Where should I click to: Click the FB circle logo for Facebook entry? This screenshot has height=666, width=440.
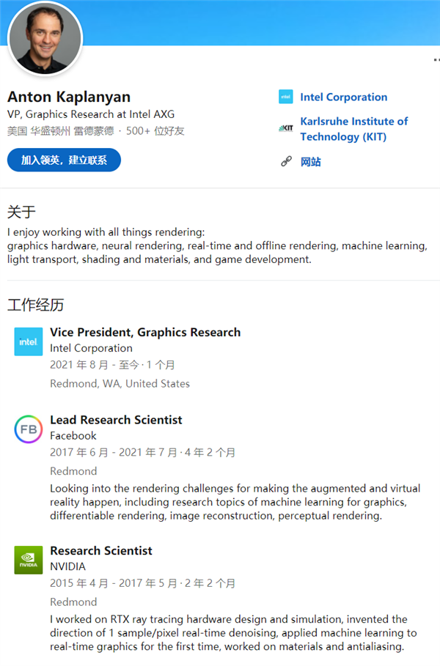pos(28,429)
